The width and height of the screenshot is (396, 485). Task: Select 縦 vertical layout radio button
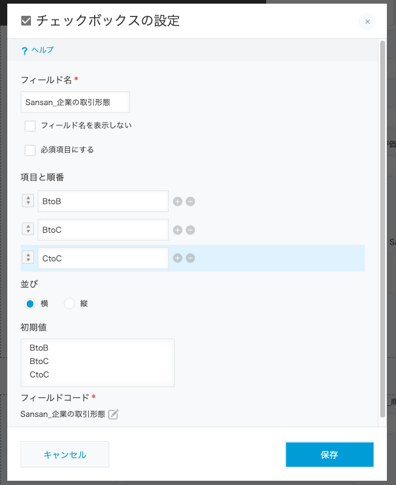[69, 304]
